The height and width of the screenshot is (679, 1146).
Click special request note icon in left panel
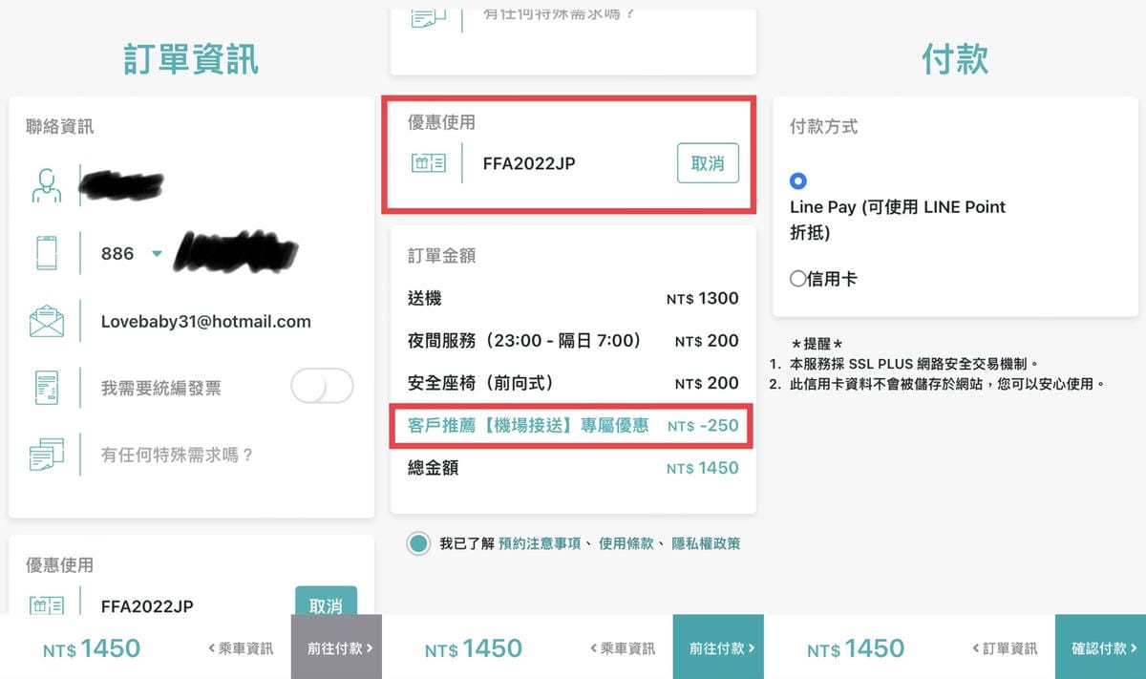46,455
